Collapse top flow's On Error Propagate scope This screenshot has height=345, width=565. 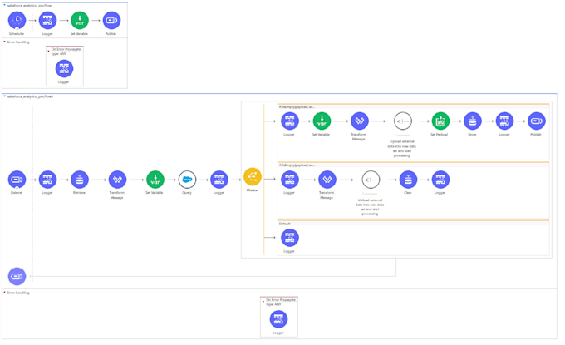tap(49, 51)
